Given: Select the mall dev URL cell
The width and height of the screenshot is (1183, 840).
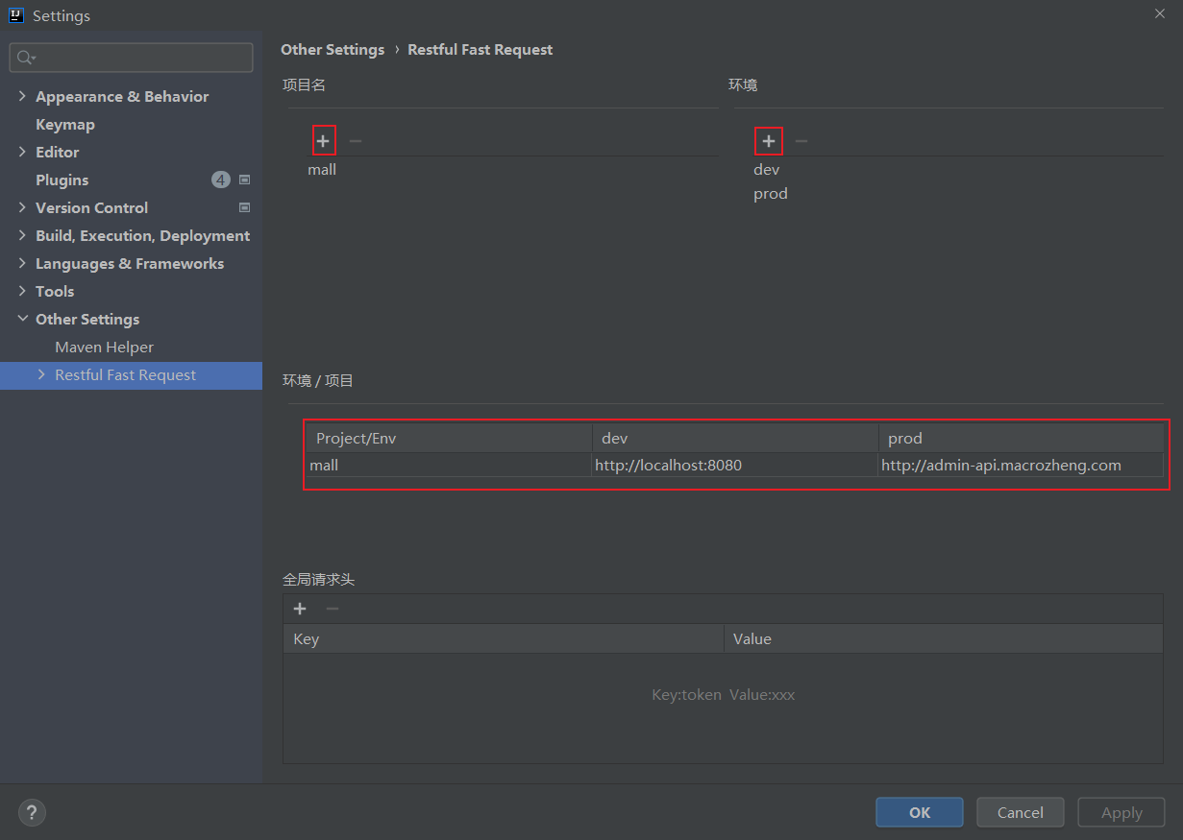Looking at the screenshot, I should pos(734,466).
